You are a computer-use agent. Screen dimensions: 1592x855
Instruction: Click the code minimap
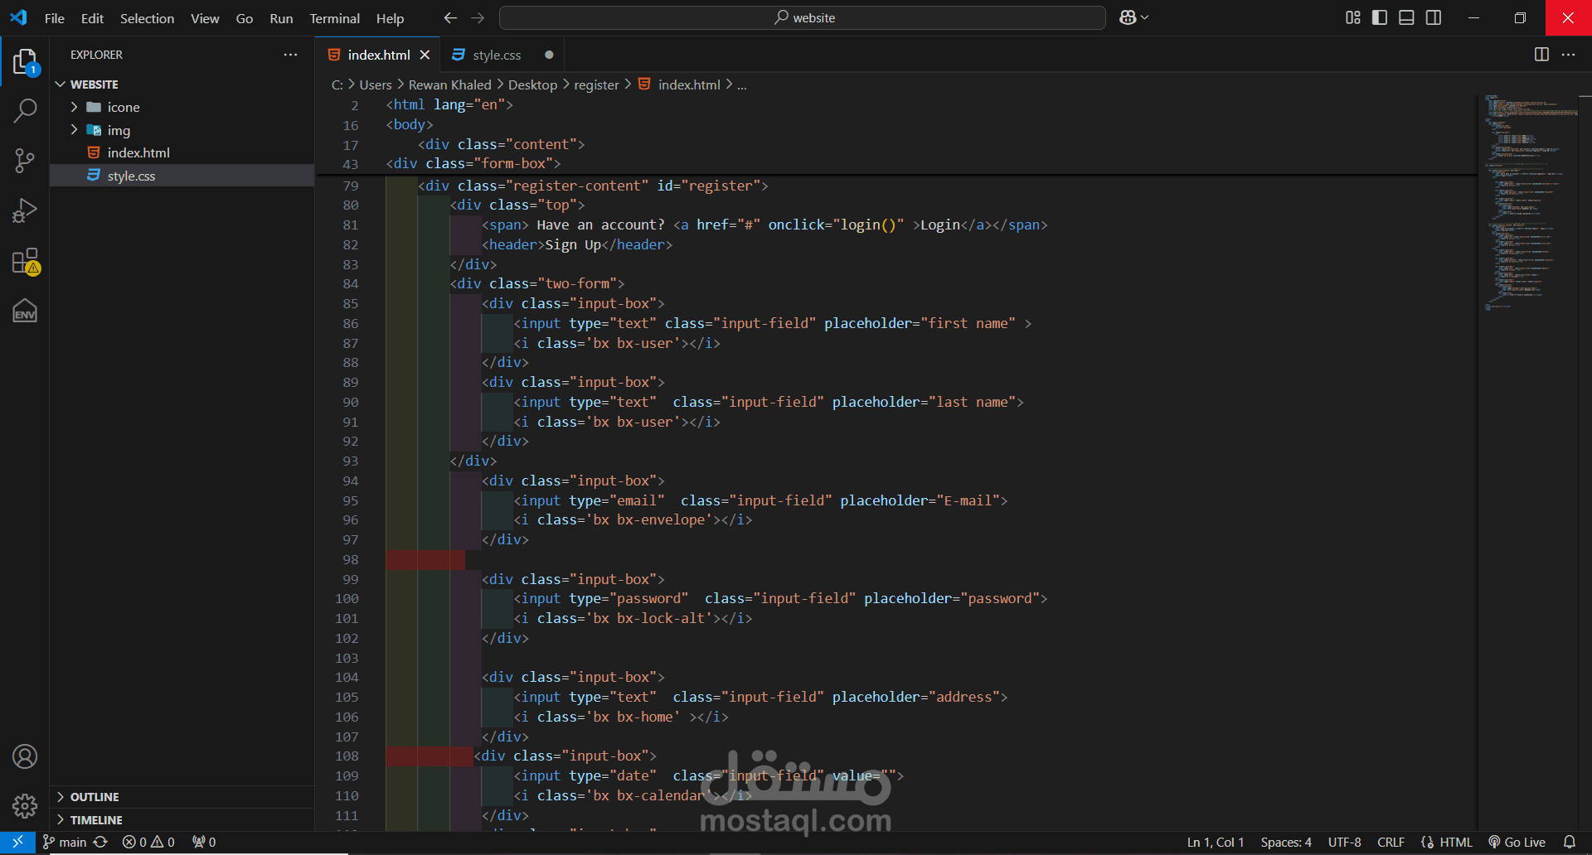(x=1530, y=203)
